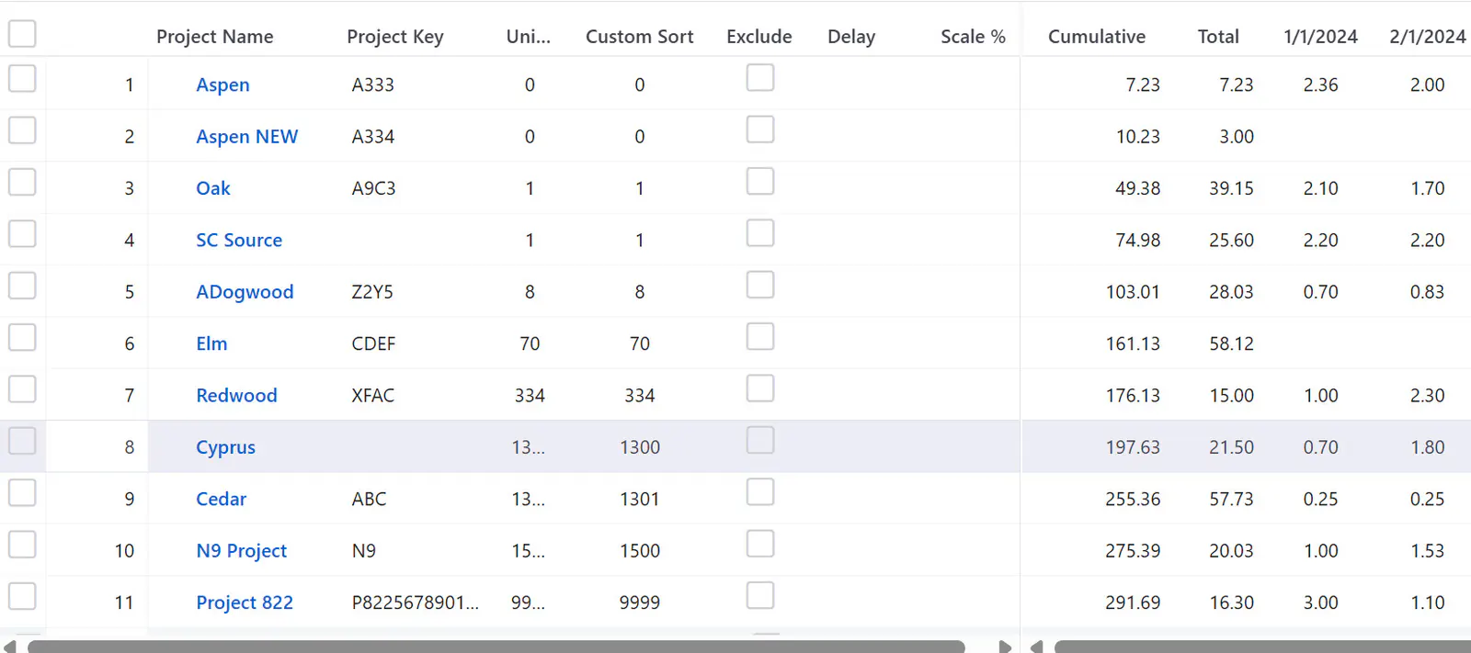
Task: Open the N9 Project link
Action: [241, 551]
